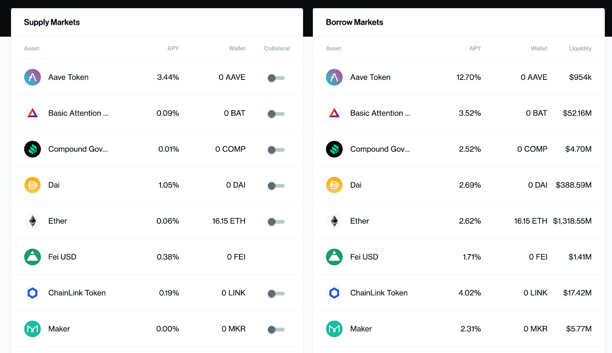Click the Fei USD icon in Supply Markets
This screenshot has height=353, width=612.
click(x=32, y=257)
